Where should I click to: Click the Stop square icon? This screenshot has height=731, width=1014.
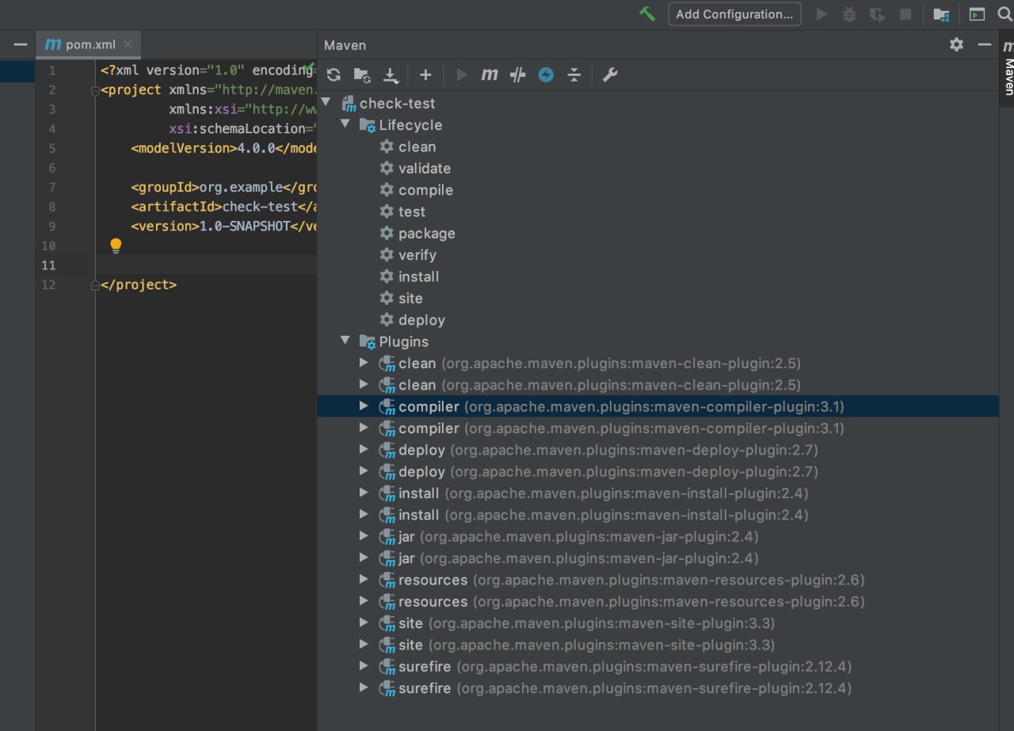tap(905, 14)
